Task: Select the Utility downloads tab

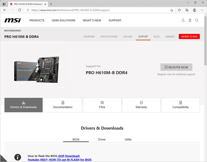Action: [x=128, y=140]
